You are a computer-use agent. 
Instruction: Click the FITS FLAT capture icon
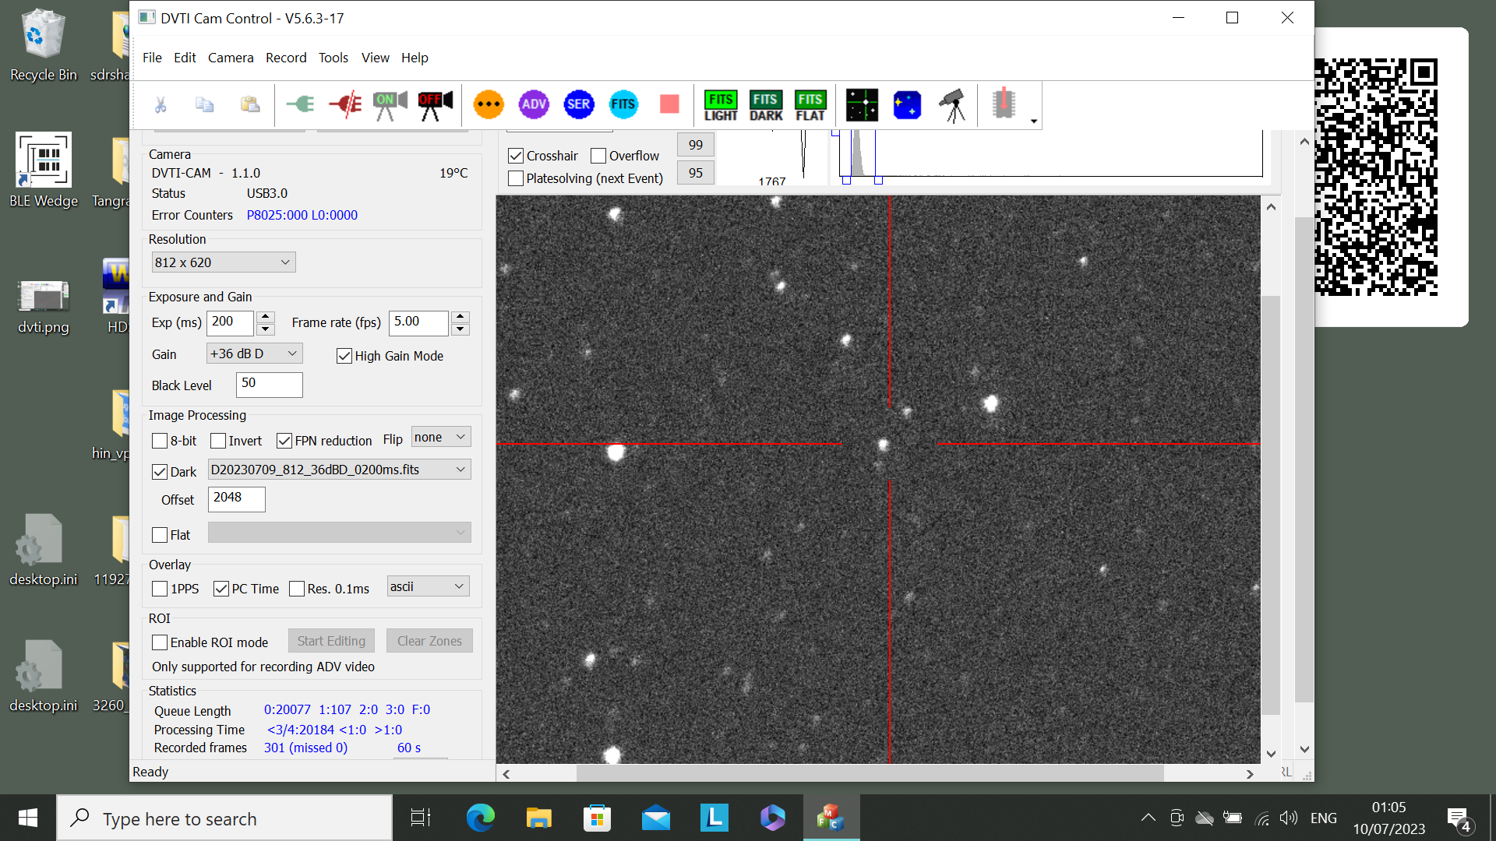tap(810, 105)
